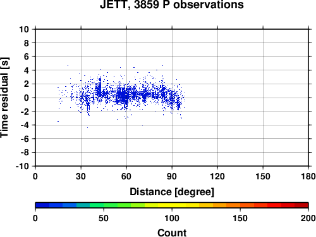The height and width of the screenshot is (237, 316).
Task: Select the orange colorbar segment near 150
Action: coord(233,205)
